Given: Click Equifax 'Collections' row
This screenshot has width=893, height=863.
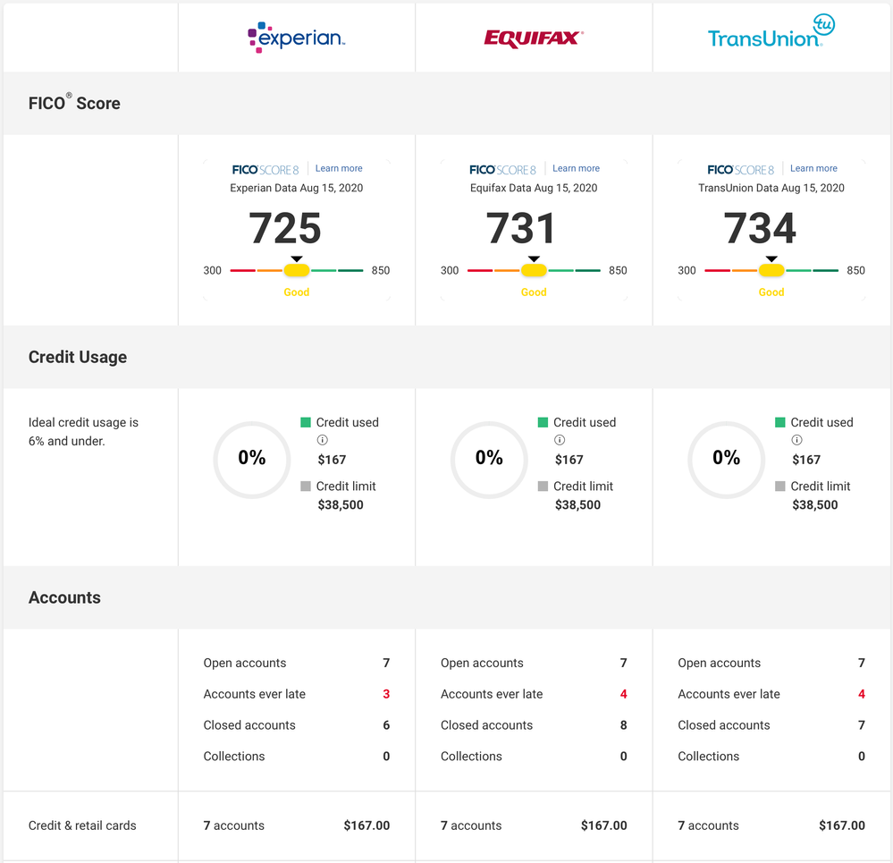Looking at the screenshot, I should [x=534, y=757].
